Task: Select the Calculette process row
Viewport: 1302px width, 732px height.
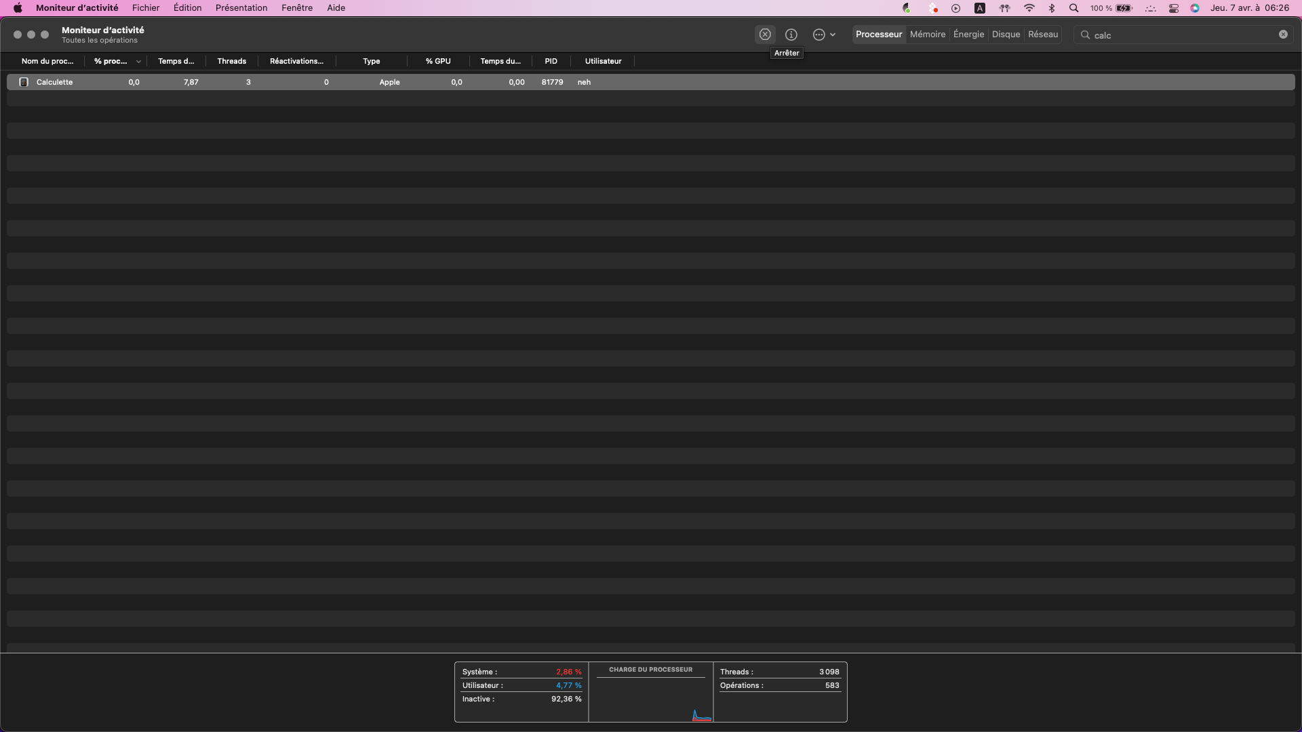Action: pos(271,81)
